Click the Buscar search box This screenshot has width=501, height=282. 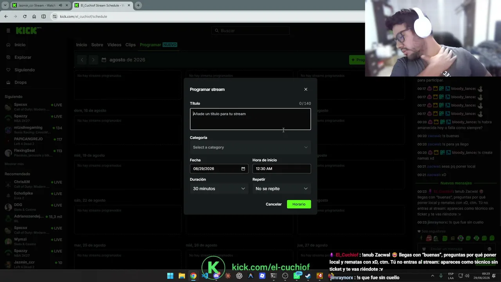pyautogui.click(x=250, y=31)
